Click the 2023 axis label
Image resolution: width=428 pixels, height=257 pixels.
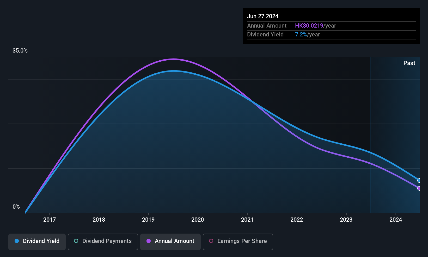point(346,220)
